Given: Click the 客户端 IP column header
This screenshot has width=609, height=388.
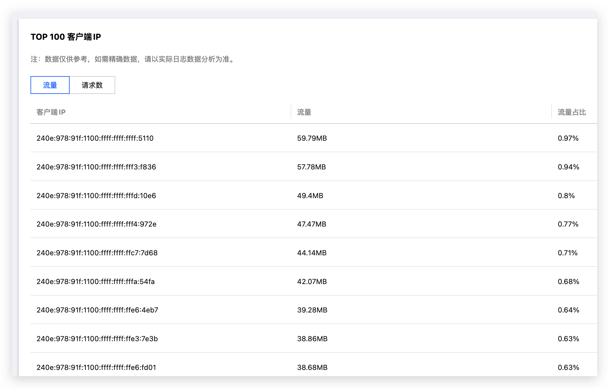Looking at the screenshot, I should pyautogui.click(x=51, y=112).
